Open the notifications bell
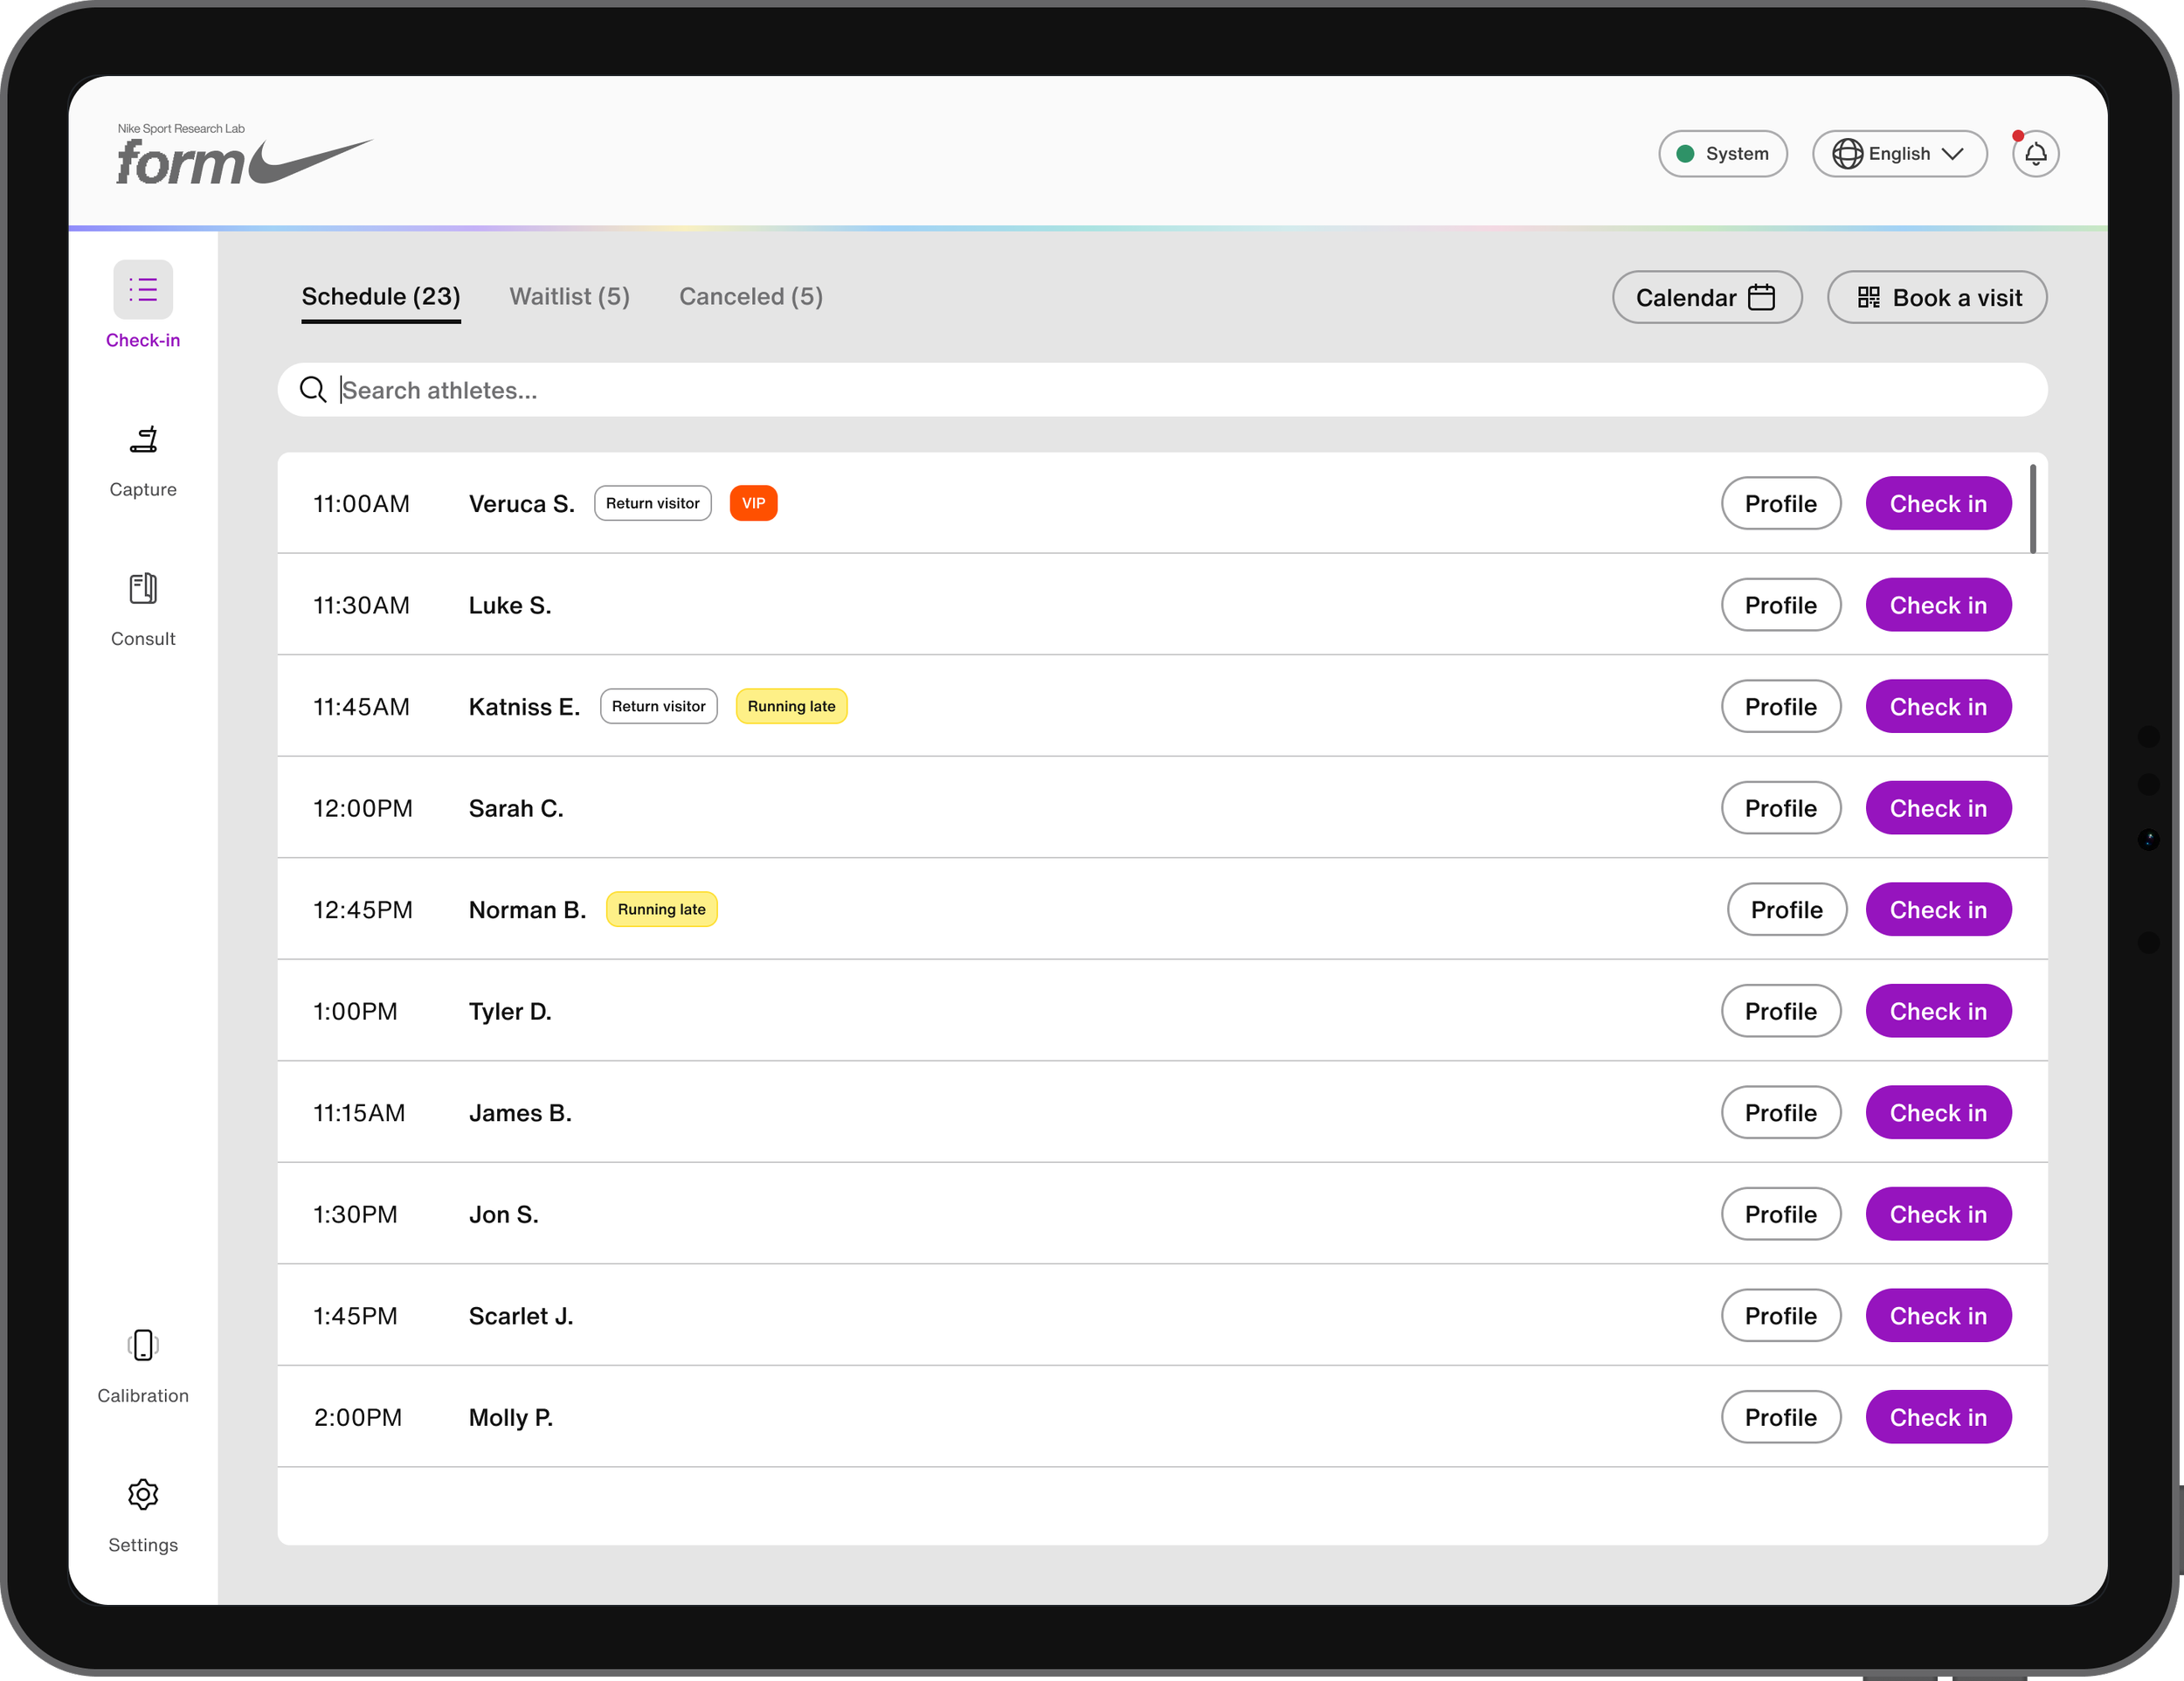The width and height of the screenshot is (2184, 1681). pos(2035,154)
